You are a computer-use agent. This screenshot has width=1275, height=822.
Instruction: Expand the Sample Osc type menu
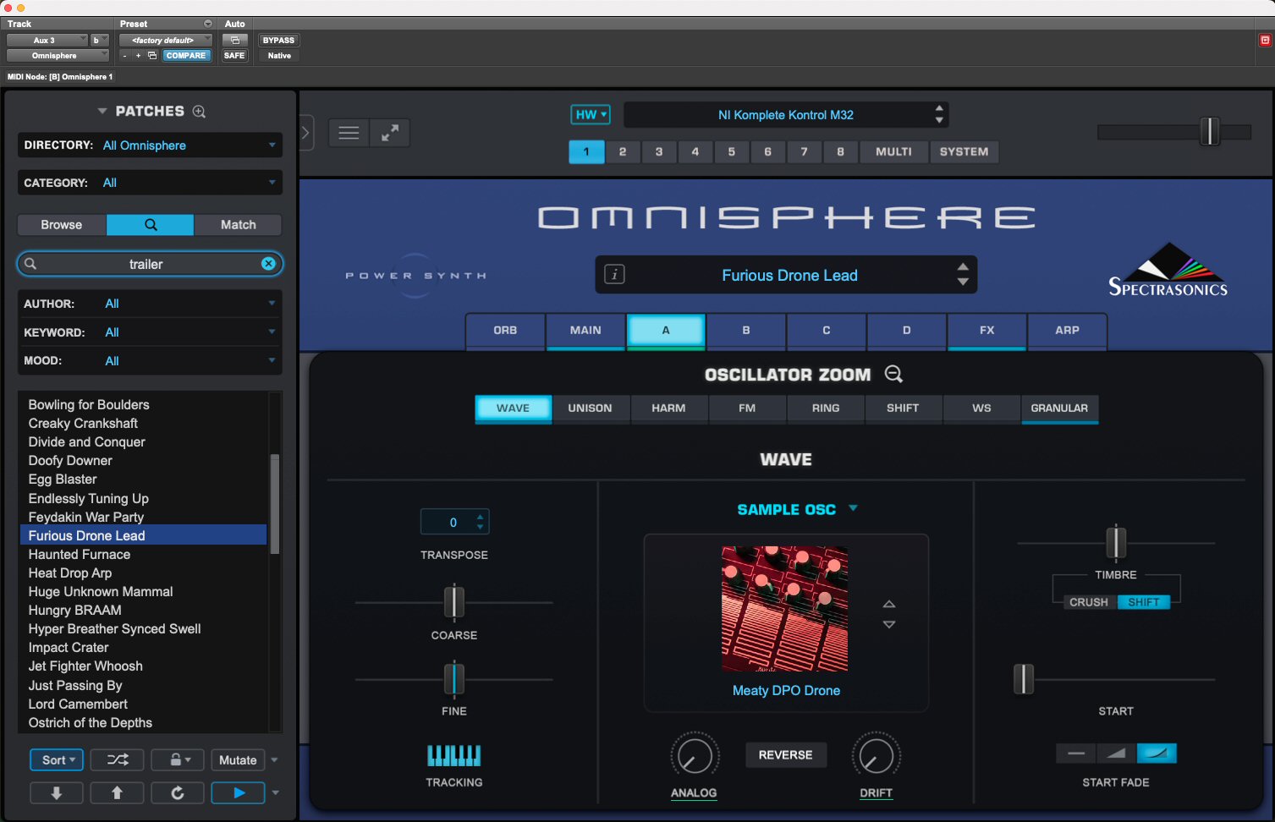(x=853, y=508)
